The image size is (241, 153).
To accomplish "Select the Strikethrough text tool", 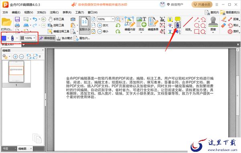I will tap(170, 25).
